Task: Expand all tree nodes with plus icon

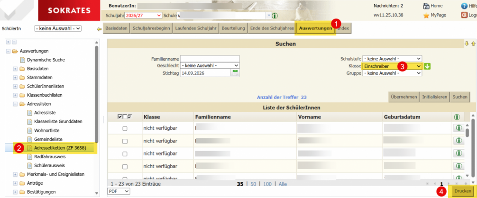Action: pyautogui.click(x=8, y=42)
